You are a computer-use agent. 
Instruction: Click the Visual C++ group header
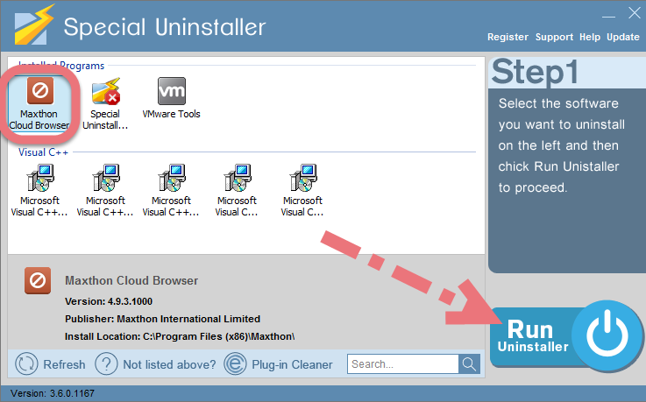pos(43,152)
